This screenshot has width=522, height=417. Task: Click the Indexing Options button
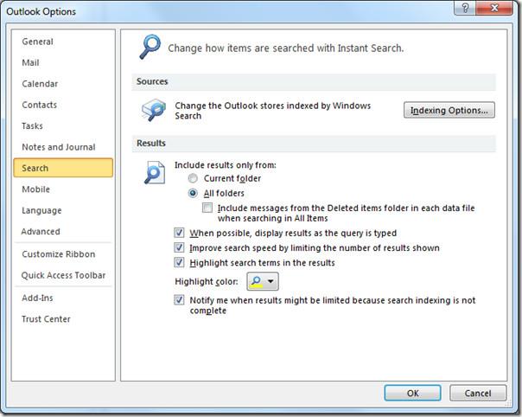click(x=449, y=110)
